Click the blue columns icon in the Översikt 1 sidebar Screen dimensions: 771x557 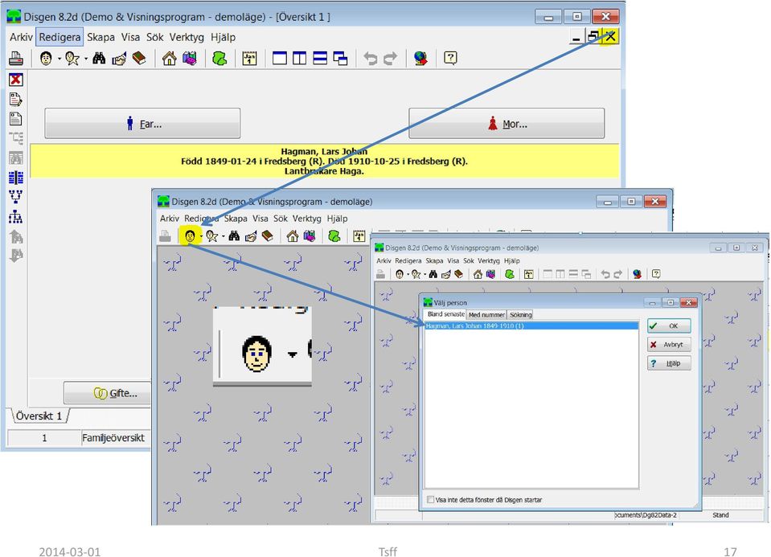pos(16,178)
